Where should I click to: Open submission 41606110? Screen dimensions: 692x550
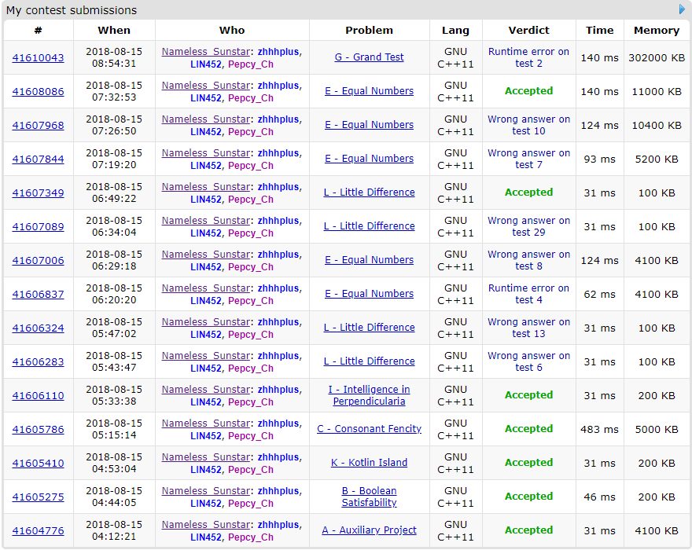(x=38, y=396)
